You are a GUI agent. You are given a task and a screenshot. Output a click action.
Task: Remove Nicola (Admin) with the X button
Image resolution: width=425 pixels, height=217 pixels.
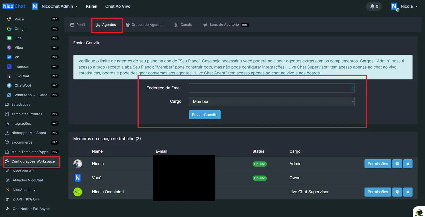tap(408, 164)
